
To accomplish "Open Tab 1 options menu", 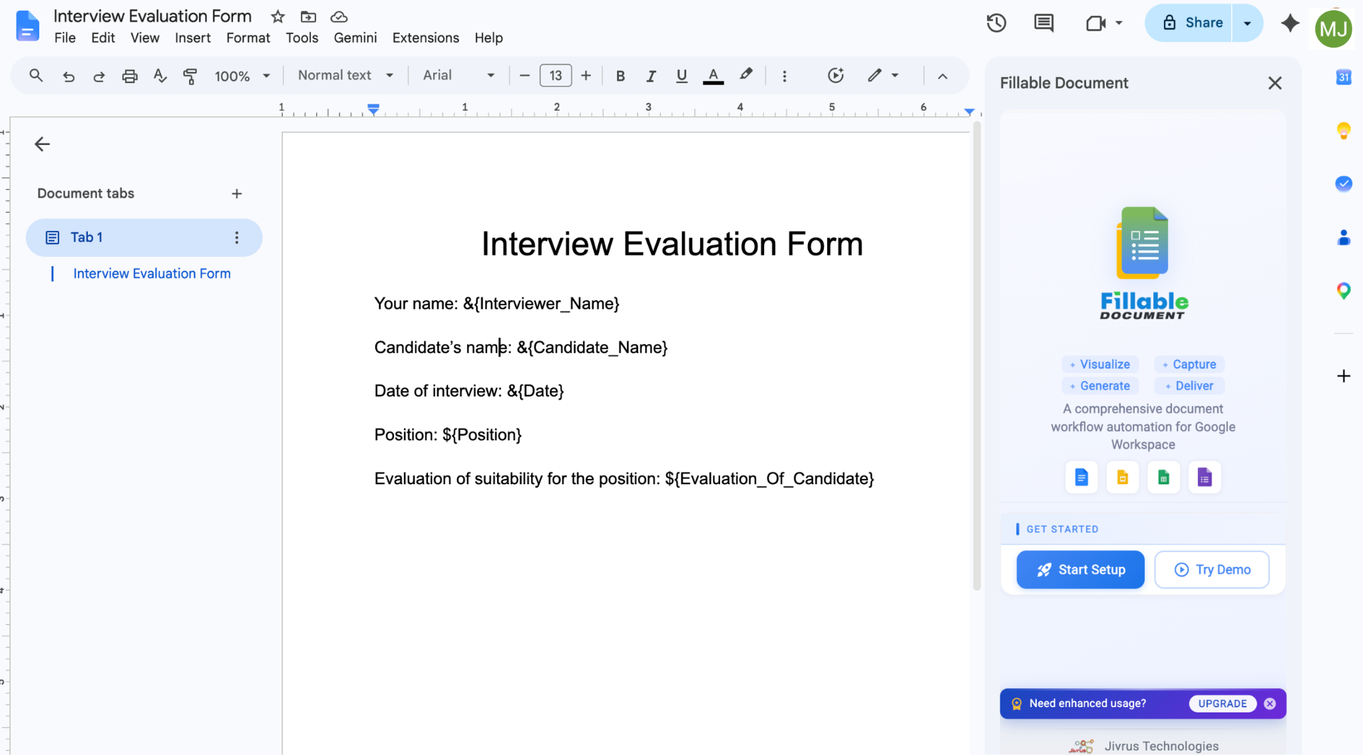I will [236, 237].
